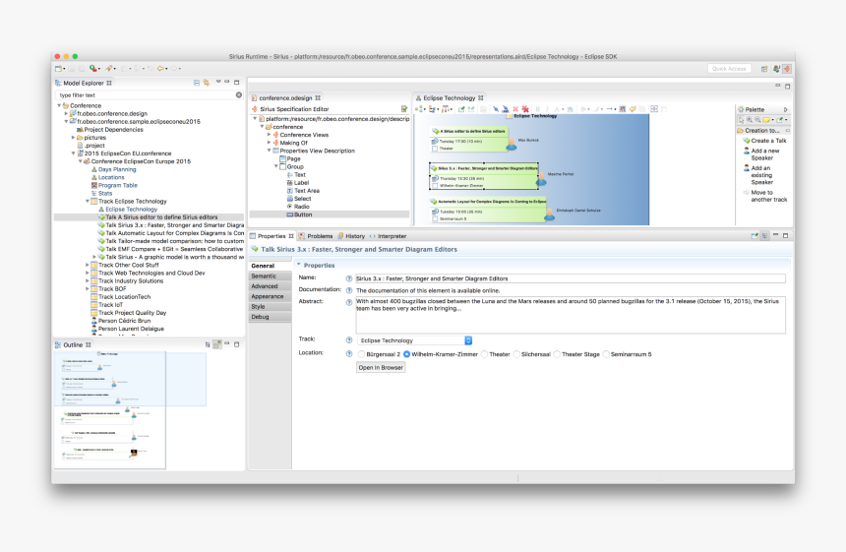This screenshot has width=846, height=552.
Task: Click the Open Perspective icon
Action: pos(764,69)
